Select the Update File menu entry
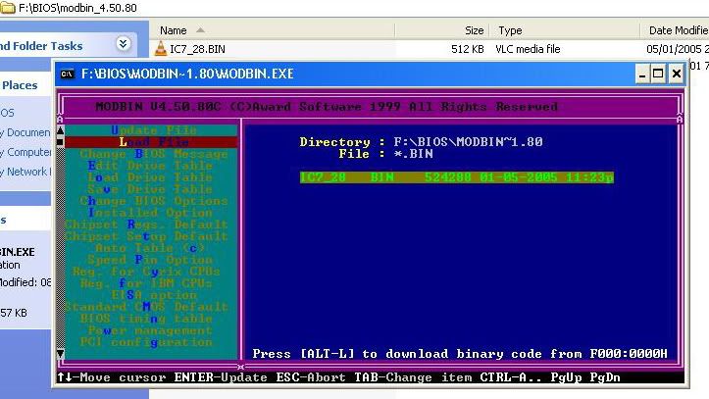The width and height of the screenshot is (709, 399). click(x=153, y=130)
